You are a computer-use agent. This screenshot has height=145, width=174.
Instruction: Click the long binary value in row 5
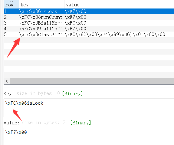click(115, 35)
